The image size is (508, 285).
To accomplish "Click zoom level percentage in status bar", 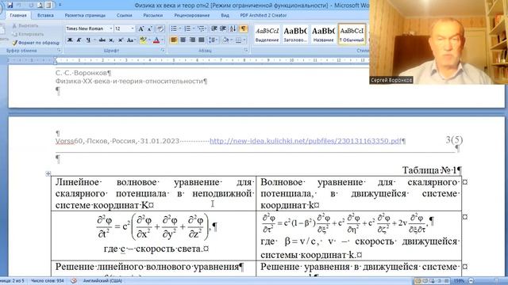I will (459, 281).
